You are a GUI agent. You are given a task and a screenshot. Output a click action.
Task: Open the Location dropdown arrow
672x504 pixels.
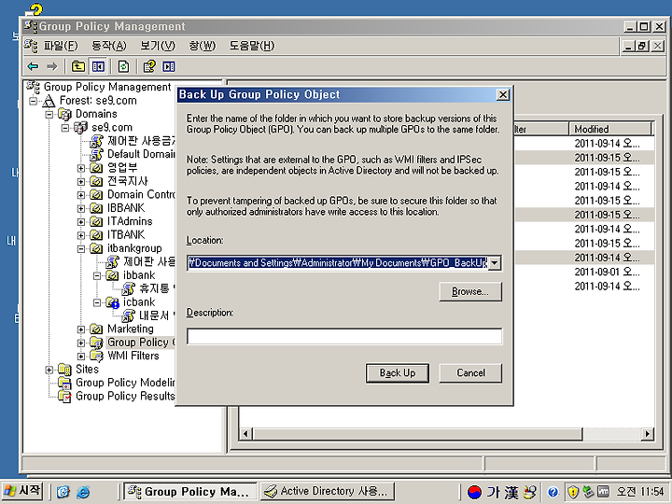[x=494, y=262]
